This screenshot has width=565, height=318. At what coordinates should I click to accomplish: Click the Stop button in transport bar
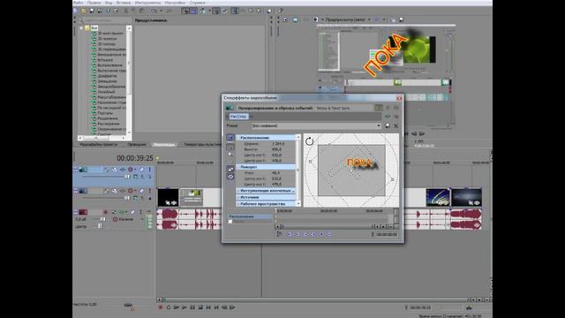tap(200, 307)
